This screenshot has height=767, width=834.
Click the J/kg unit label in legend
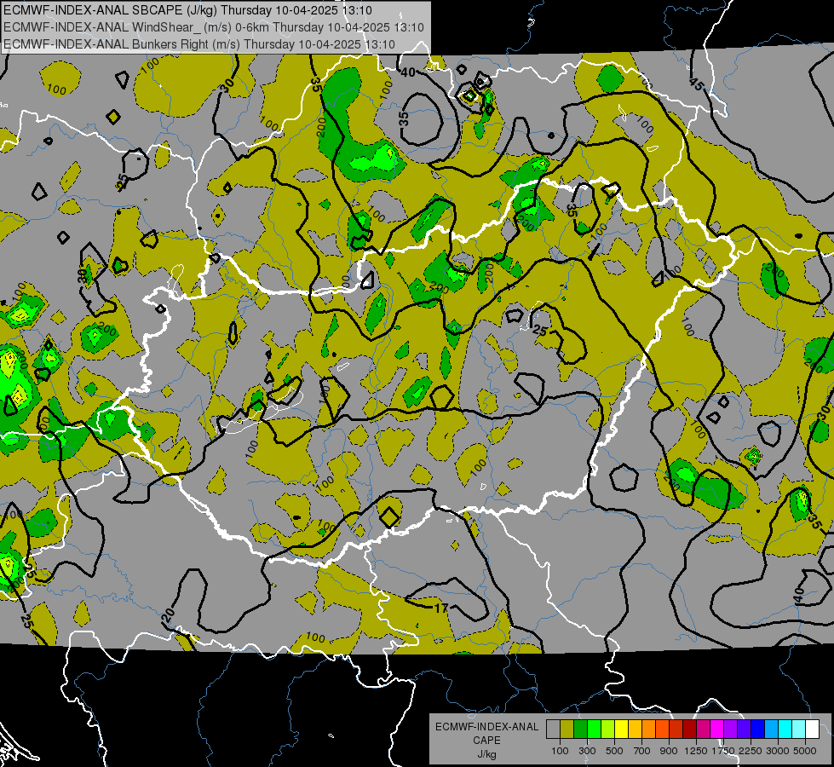(486, 754)
